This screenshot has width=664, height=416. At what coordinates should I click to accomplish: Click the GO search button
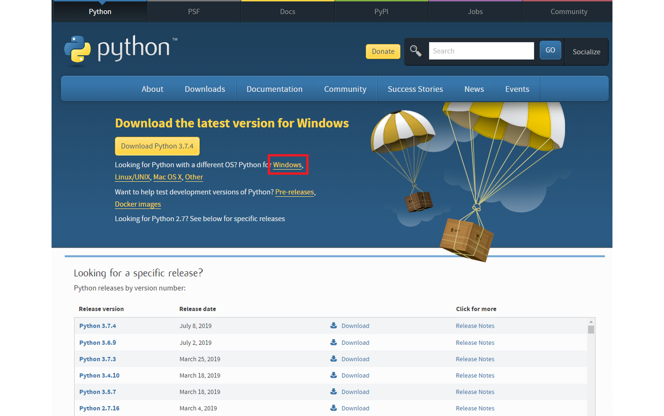click(x=550, y=50)
